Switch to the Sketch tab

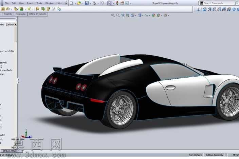point(8,14)
